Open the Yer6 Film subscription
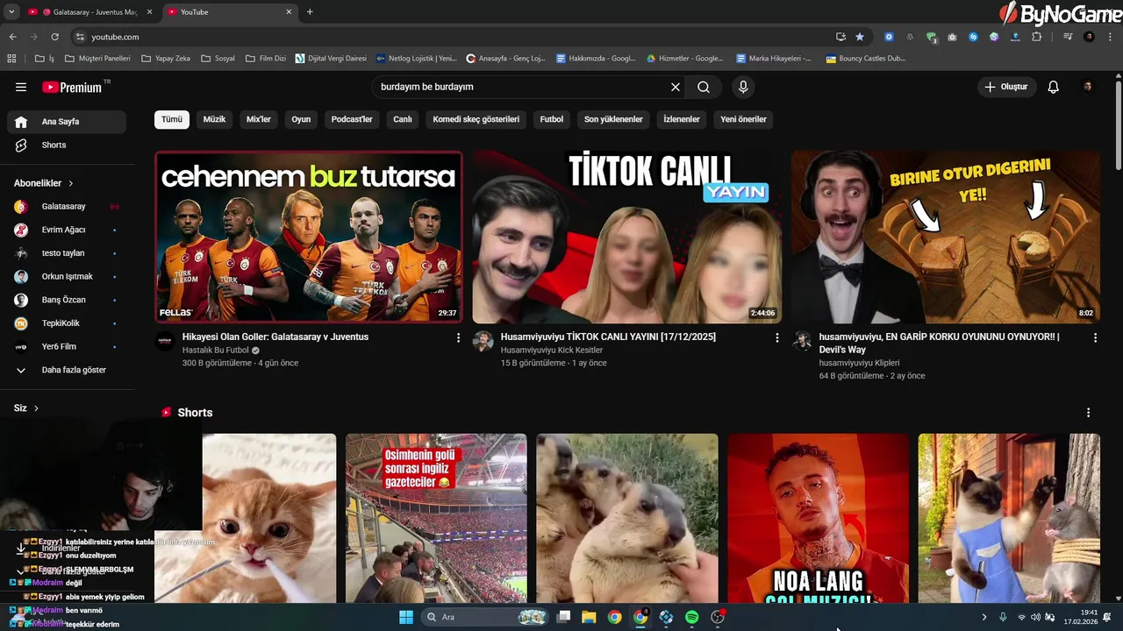The height and width of the screenshot is (631, 1123). (x=67, y=346)
